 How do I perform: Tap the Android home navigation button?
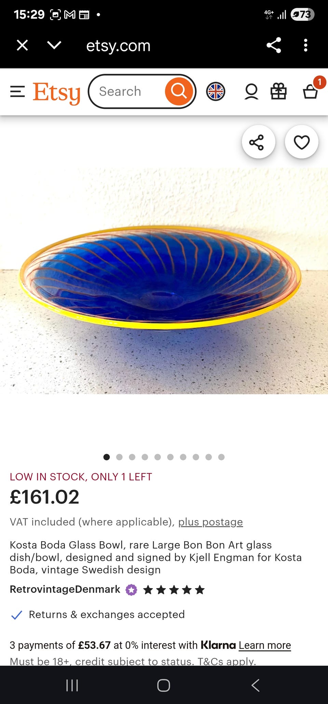click(164, 685)
